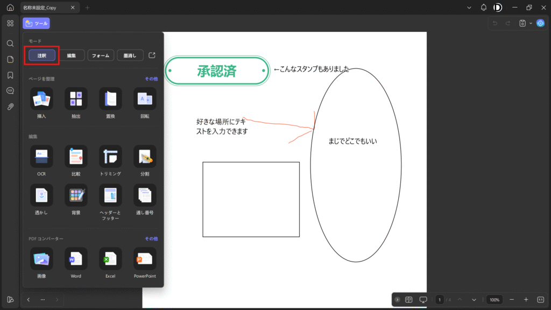The width and height of the screenshot is (551, 310).
Task: Convert PDF to Word icon
Action: 76,258
